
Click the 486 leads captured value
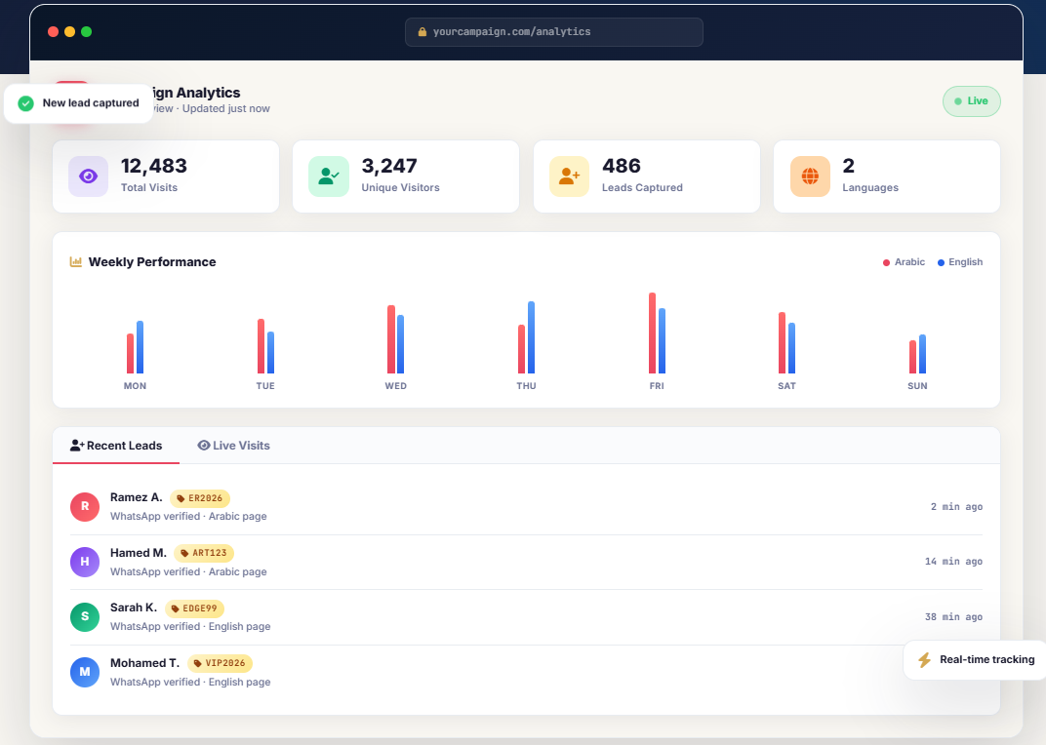(622, 166)
